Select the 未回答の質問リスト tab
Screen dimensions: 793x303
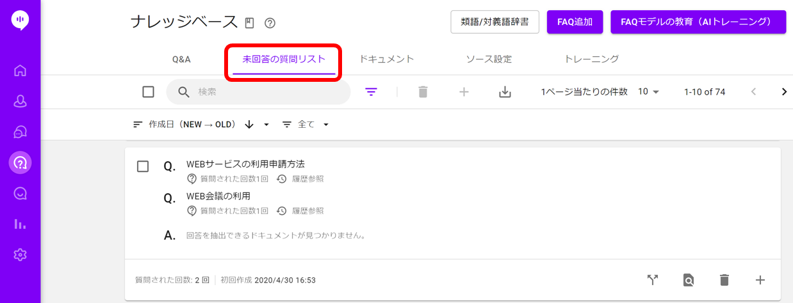(284, 59)
